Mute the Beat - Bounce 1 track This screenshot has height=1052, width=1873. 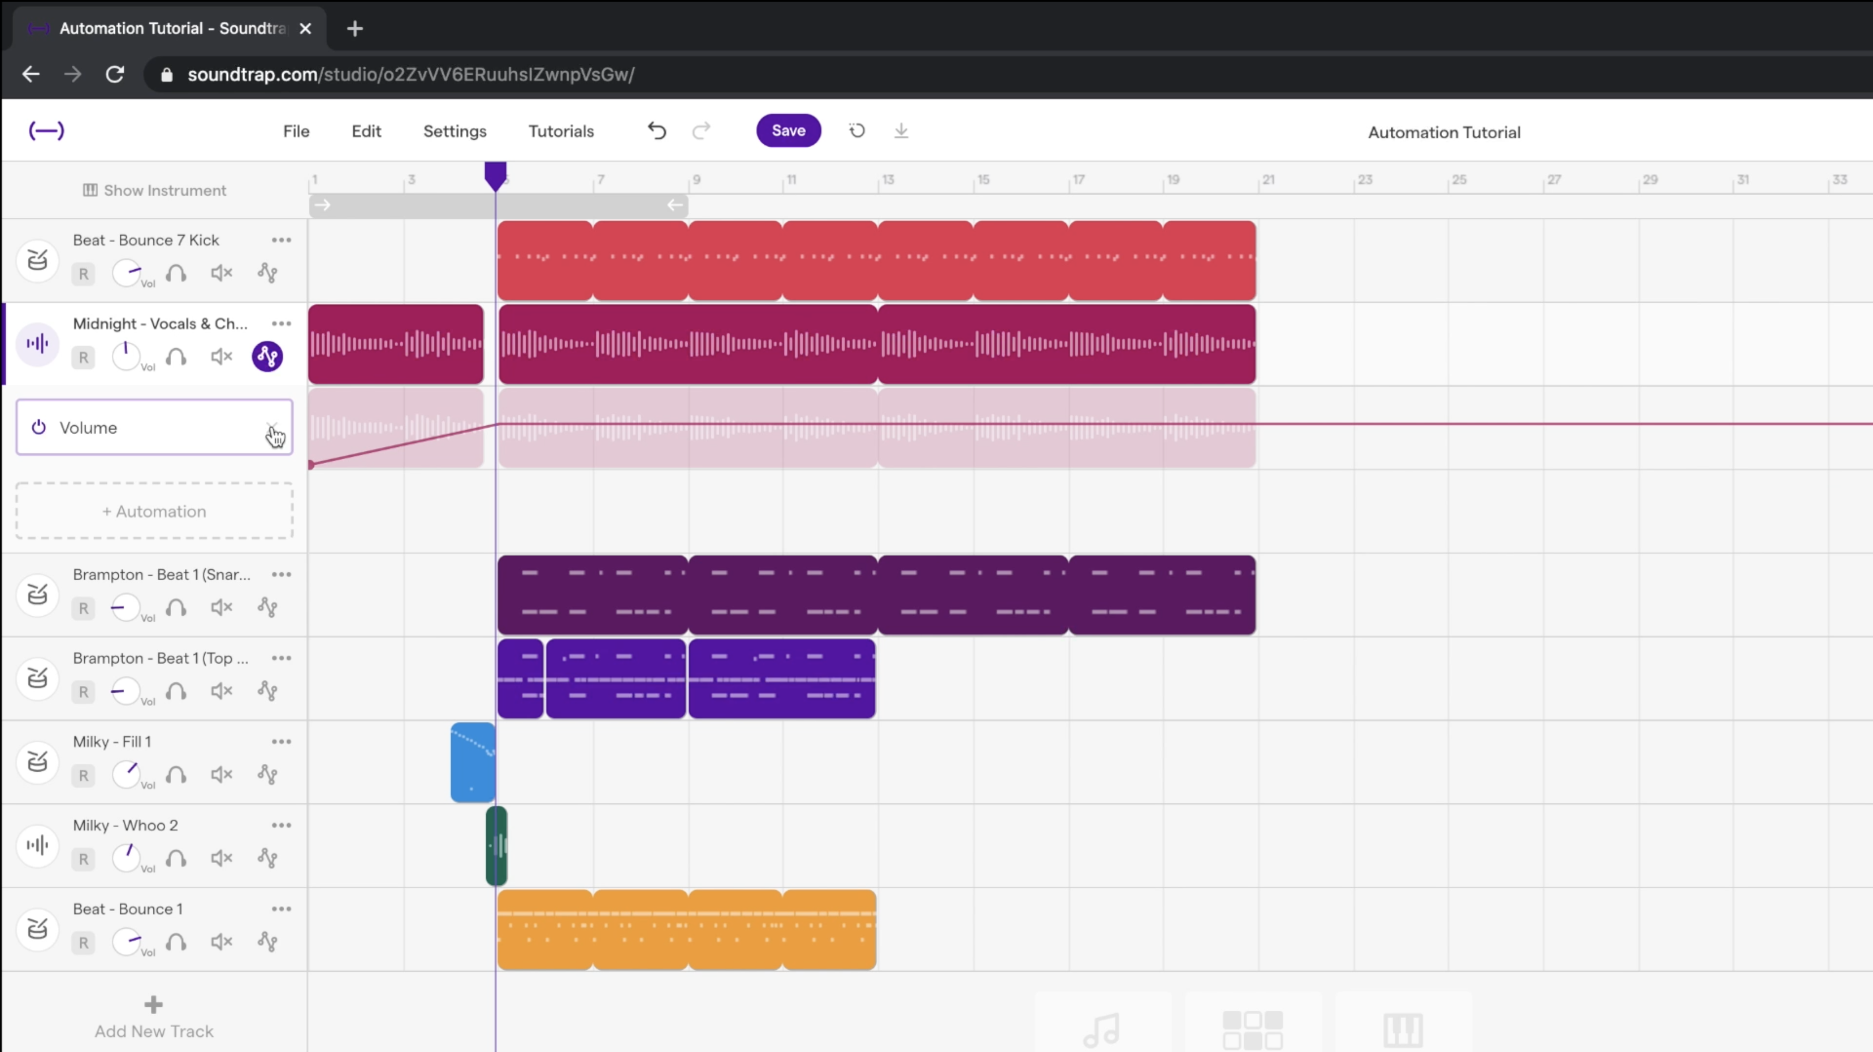(x=222, y=942)
